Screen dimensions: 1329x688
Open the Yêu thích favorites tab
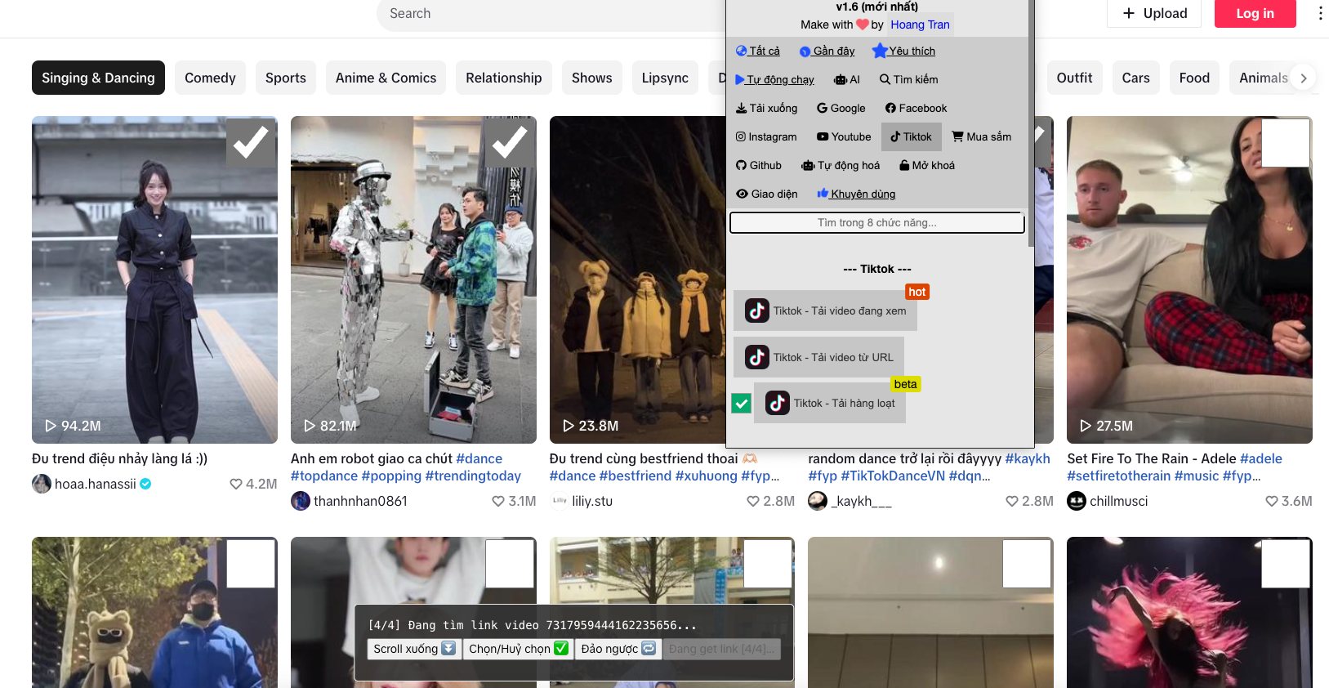904,51
